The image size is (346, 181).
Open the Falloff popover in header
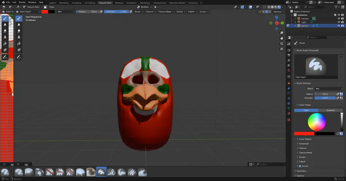[x=192, y=11]
